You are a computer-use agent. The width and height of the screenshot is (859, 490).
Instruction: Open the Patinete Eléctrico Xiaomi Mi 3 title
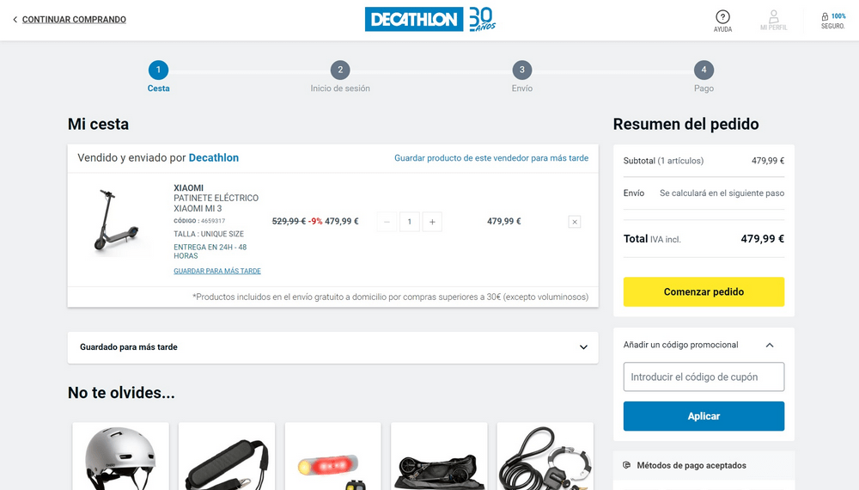pos(216,203)
